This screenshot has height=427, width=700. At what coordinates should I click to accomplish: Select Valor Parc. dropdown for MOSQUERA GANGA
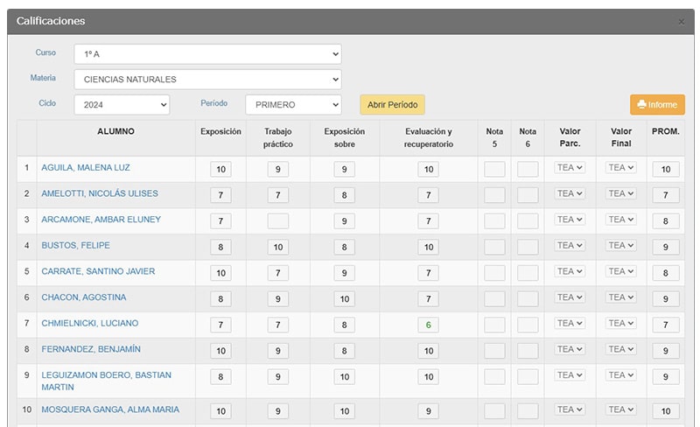click(x=570, y=409)
